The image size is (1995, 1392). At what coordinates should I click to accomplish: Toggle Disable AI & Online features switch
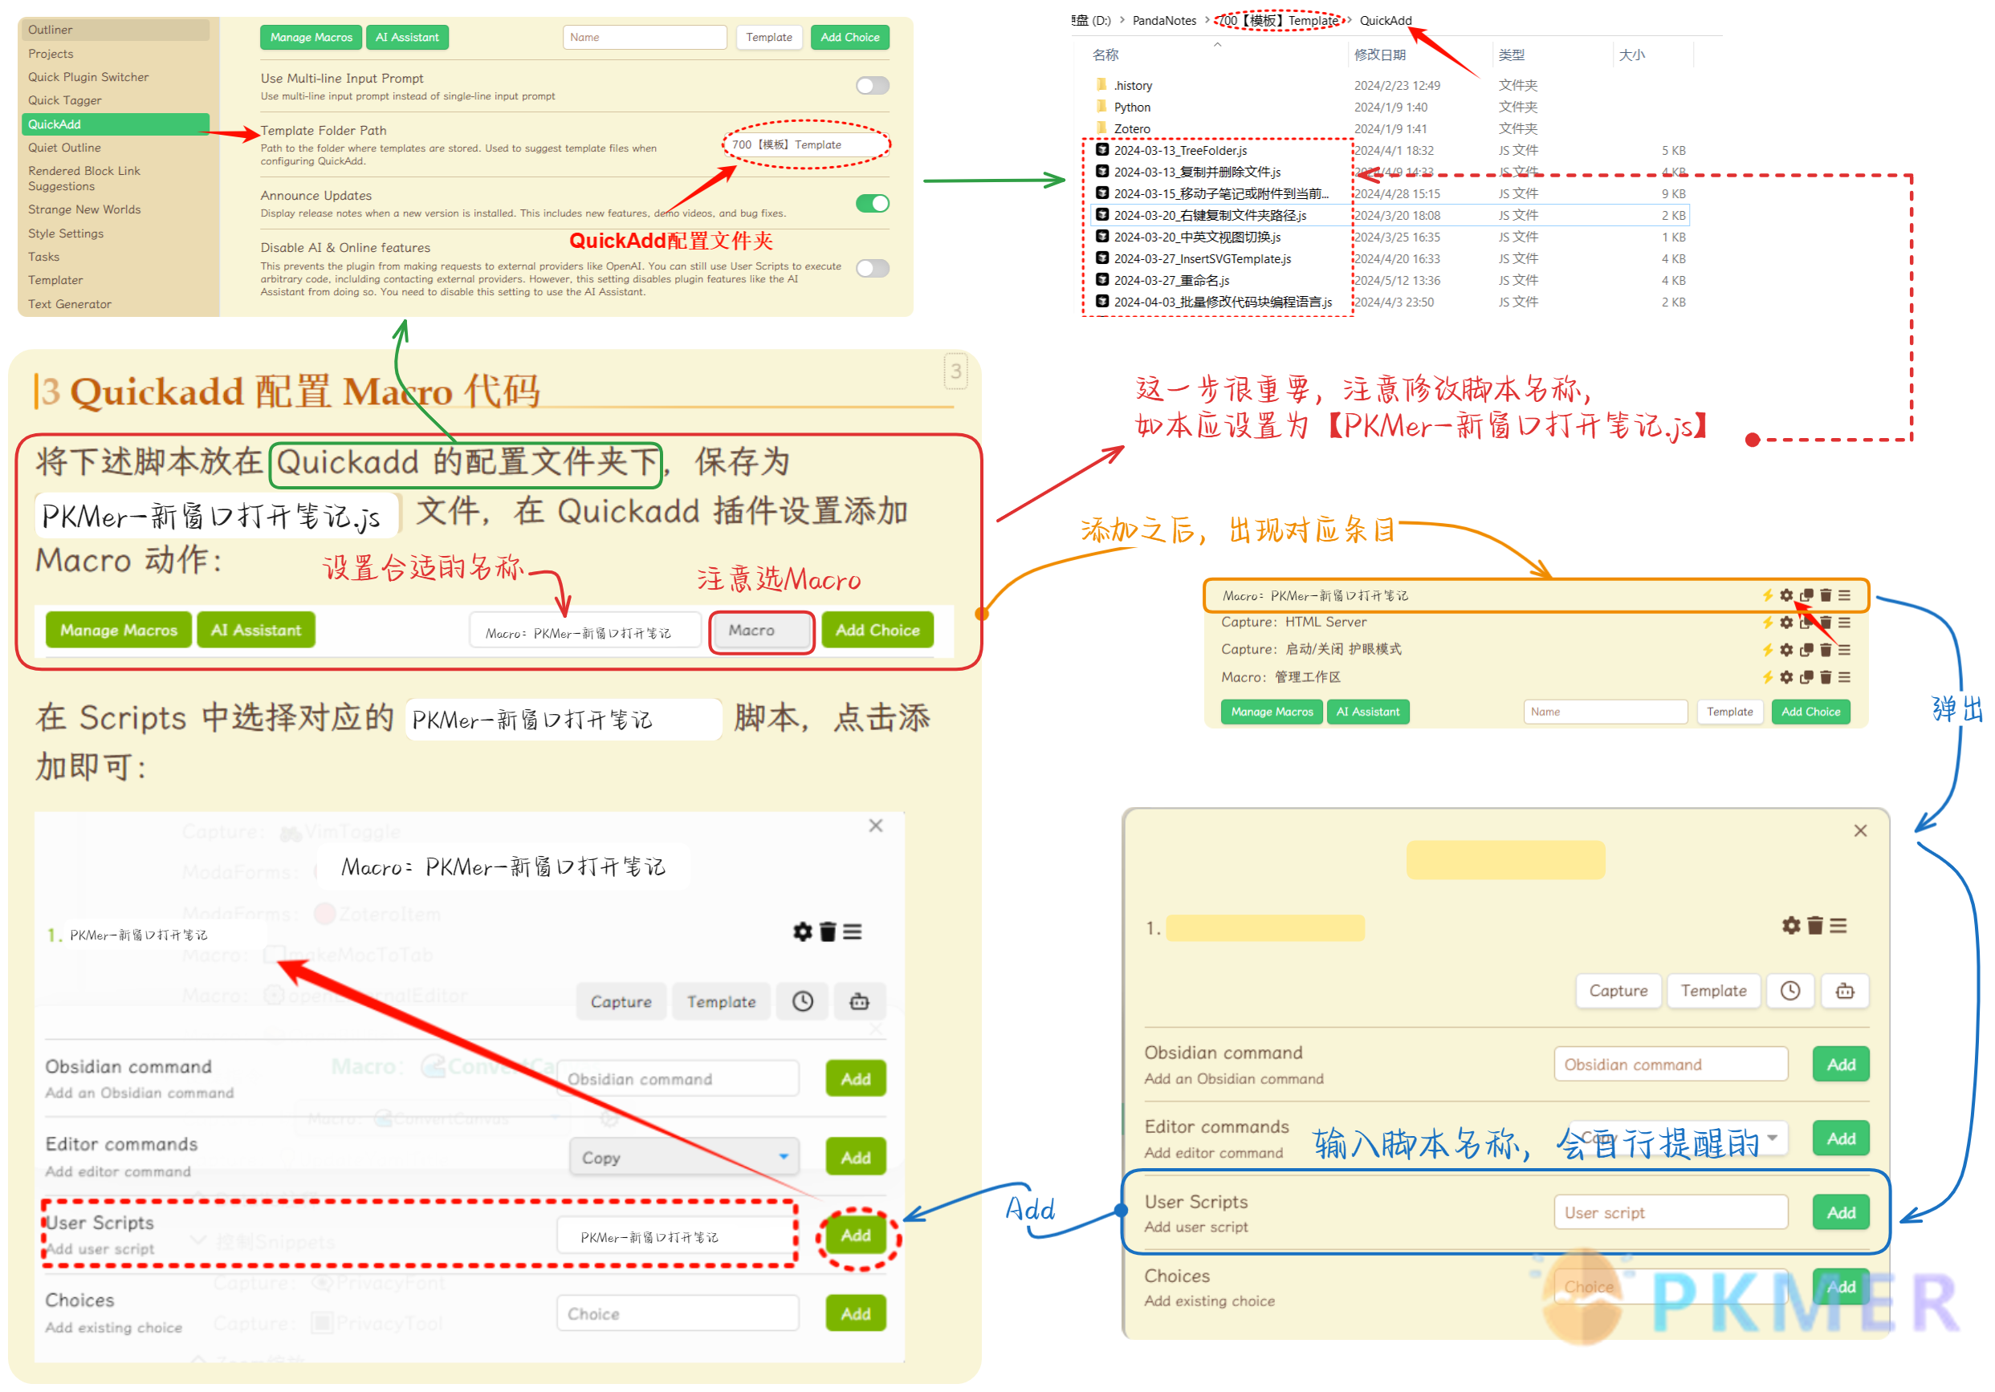(873, 267)
